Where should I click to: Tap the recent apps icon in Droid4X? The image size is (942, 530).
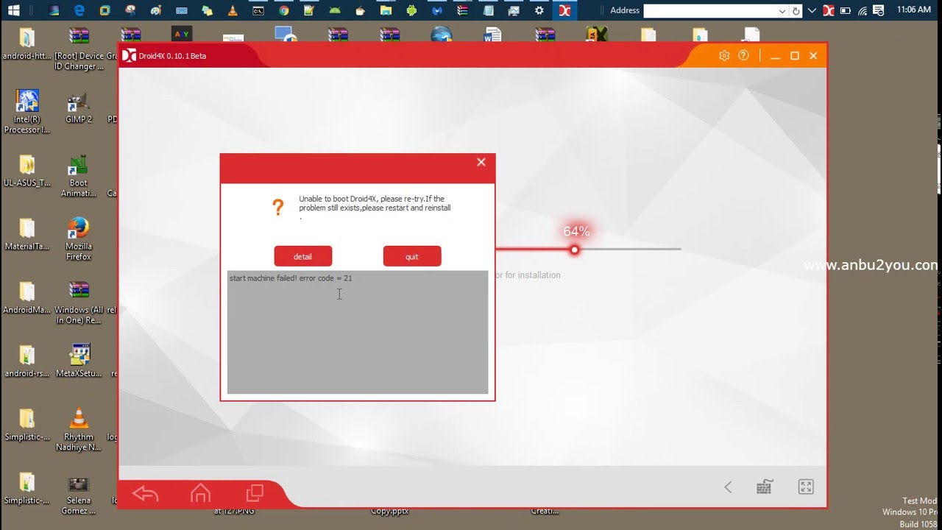(255, 493)
